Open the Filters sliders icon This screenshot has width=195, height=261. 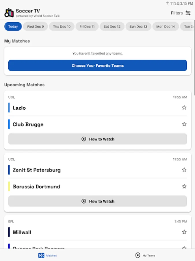click(188, 13)
